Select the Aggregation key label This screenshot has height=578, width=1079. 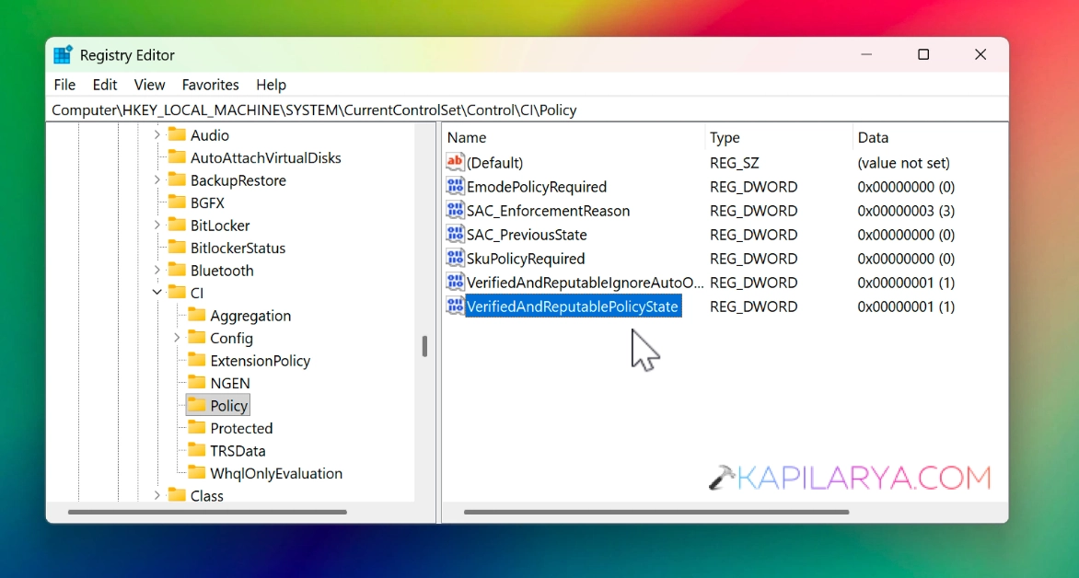250,316
